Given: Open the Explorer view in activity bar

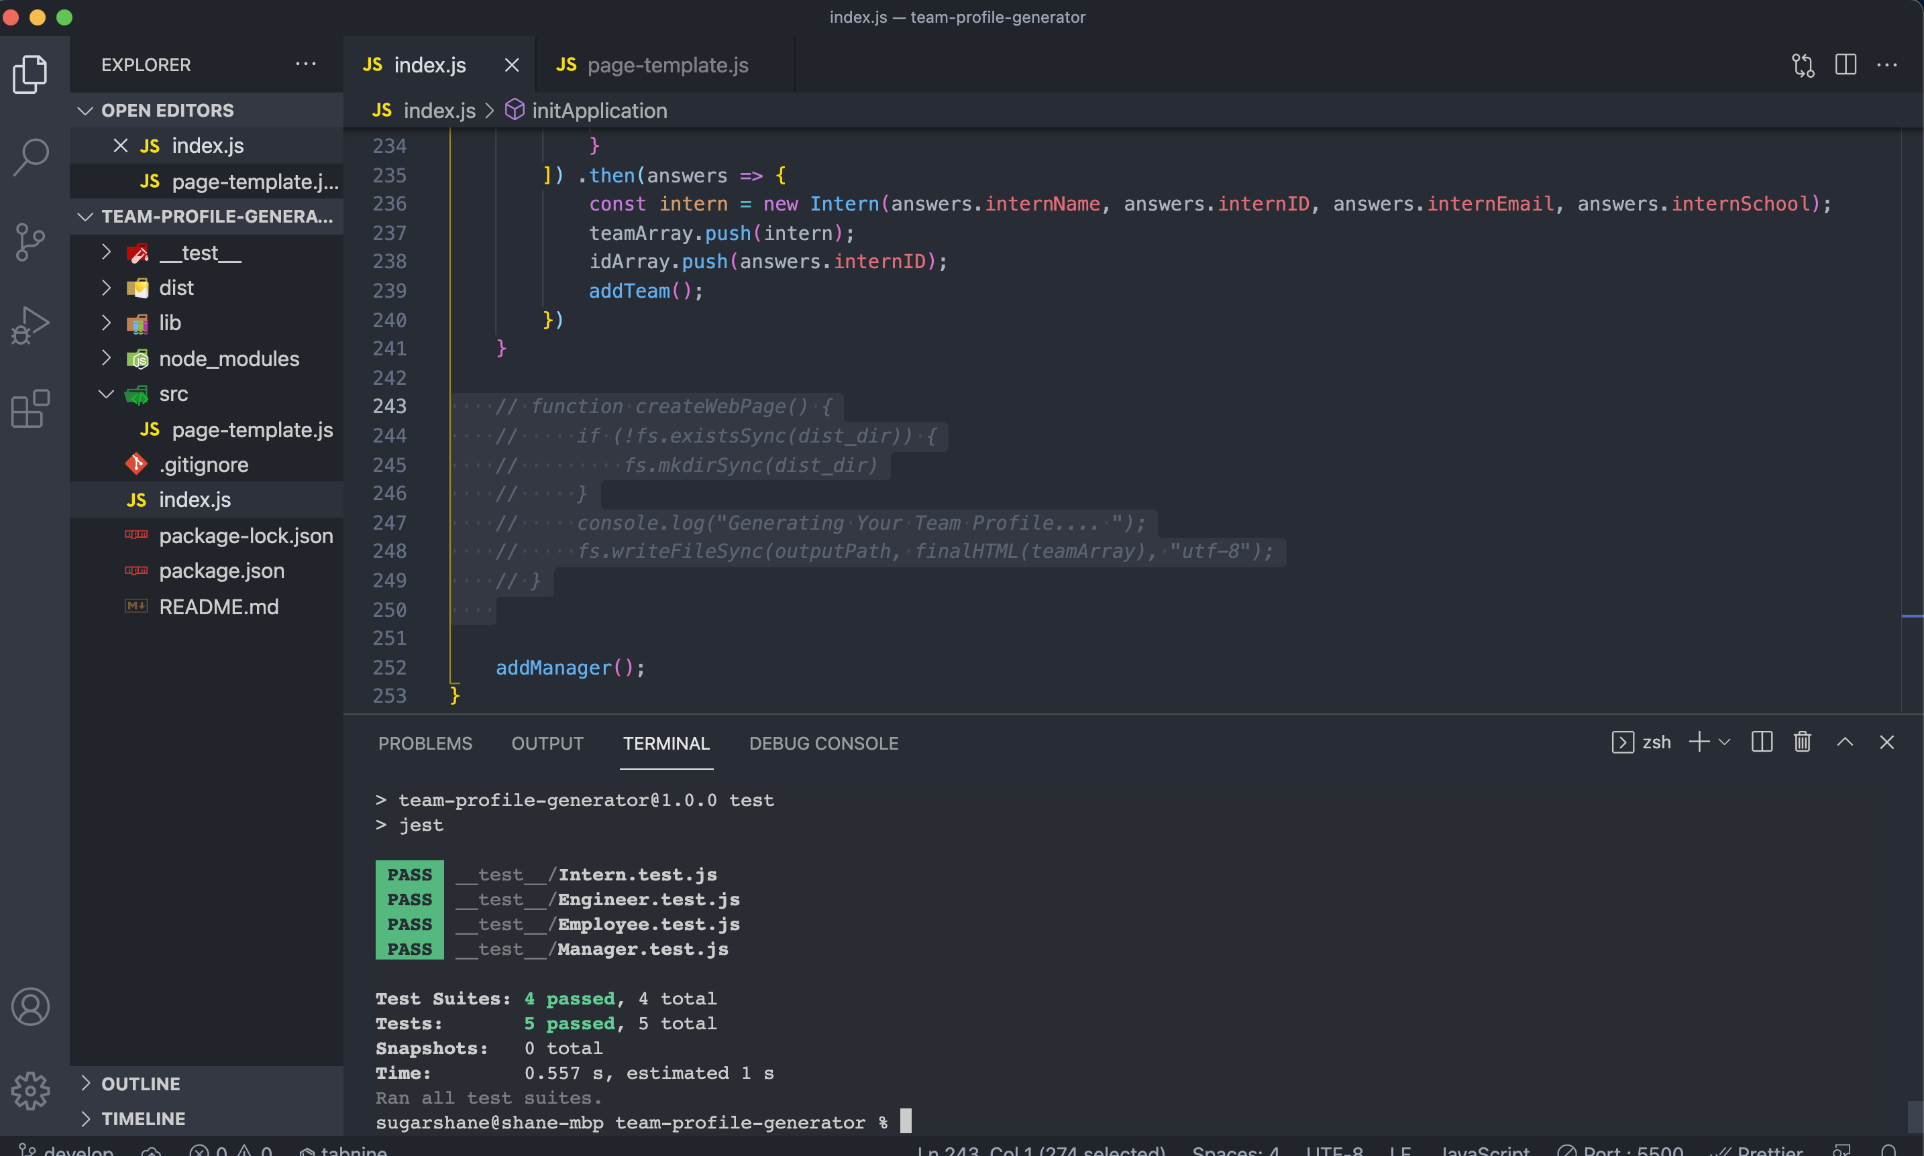Looking at the screenshot, I should (30, 74).
